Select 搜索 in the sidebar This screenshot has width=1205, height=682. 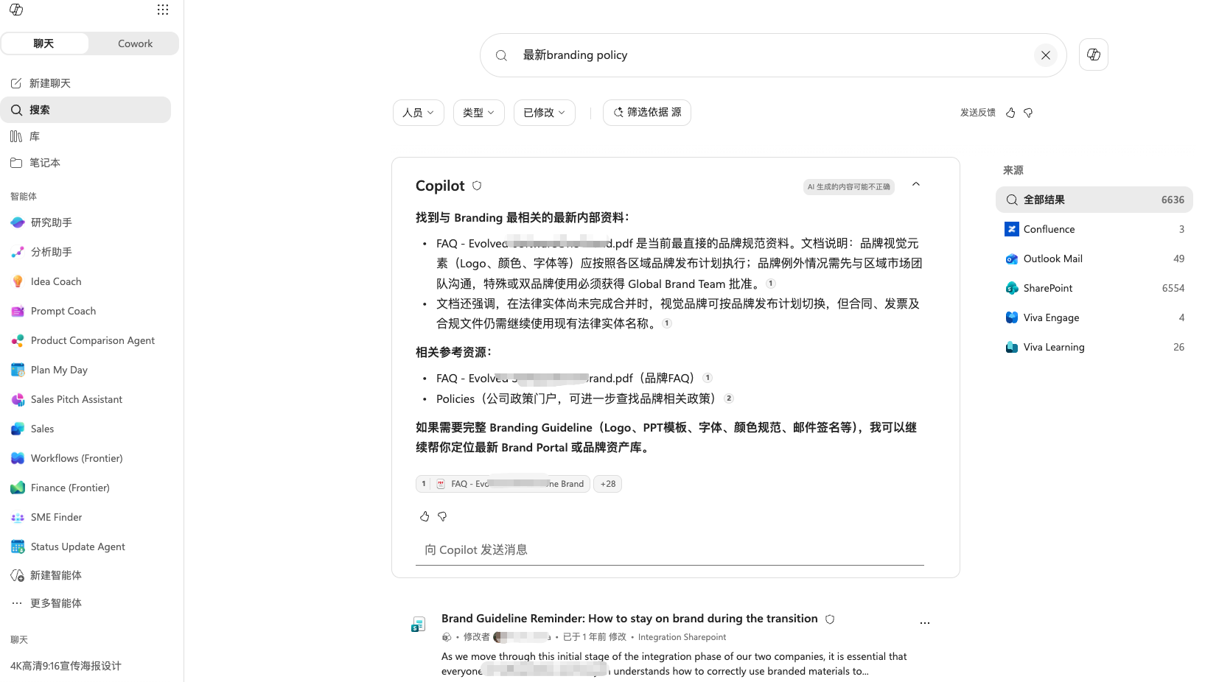(85, 110)
